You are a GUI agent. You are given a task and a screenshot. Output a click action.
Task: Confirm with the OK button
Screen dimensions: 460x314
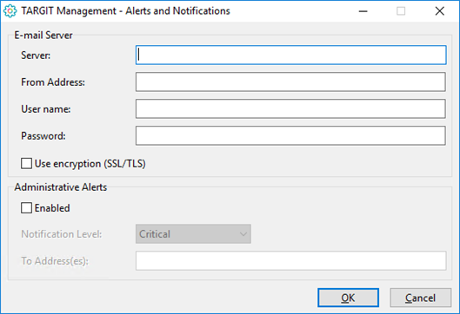click(x=348, y=298)
